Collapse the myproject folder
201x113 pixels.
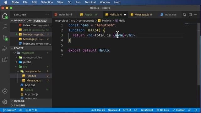point(15,53)
